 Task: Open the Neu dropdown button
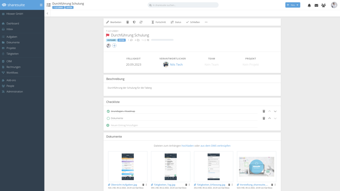292,5
